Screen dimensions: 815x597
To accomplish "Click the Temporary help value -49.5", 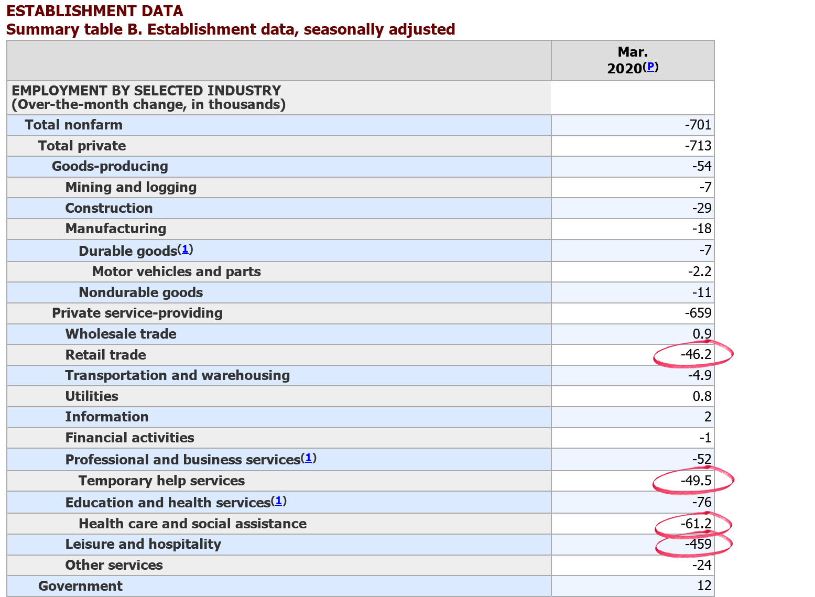I will 696,481.
